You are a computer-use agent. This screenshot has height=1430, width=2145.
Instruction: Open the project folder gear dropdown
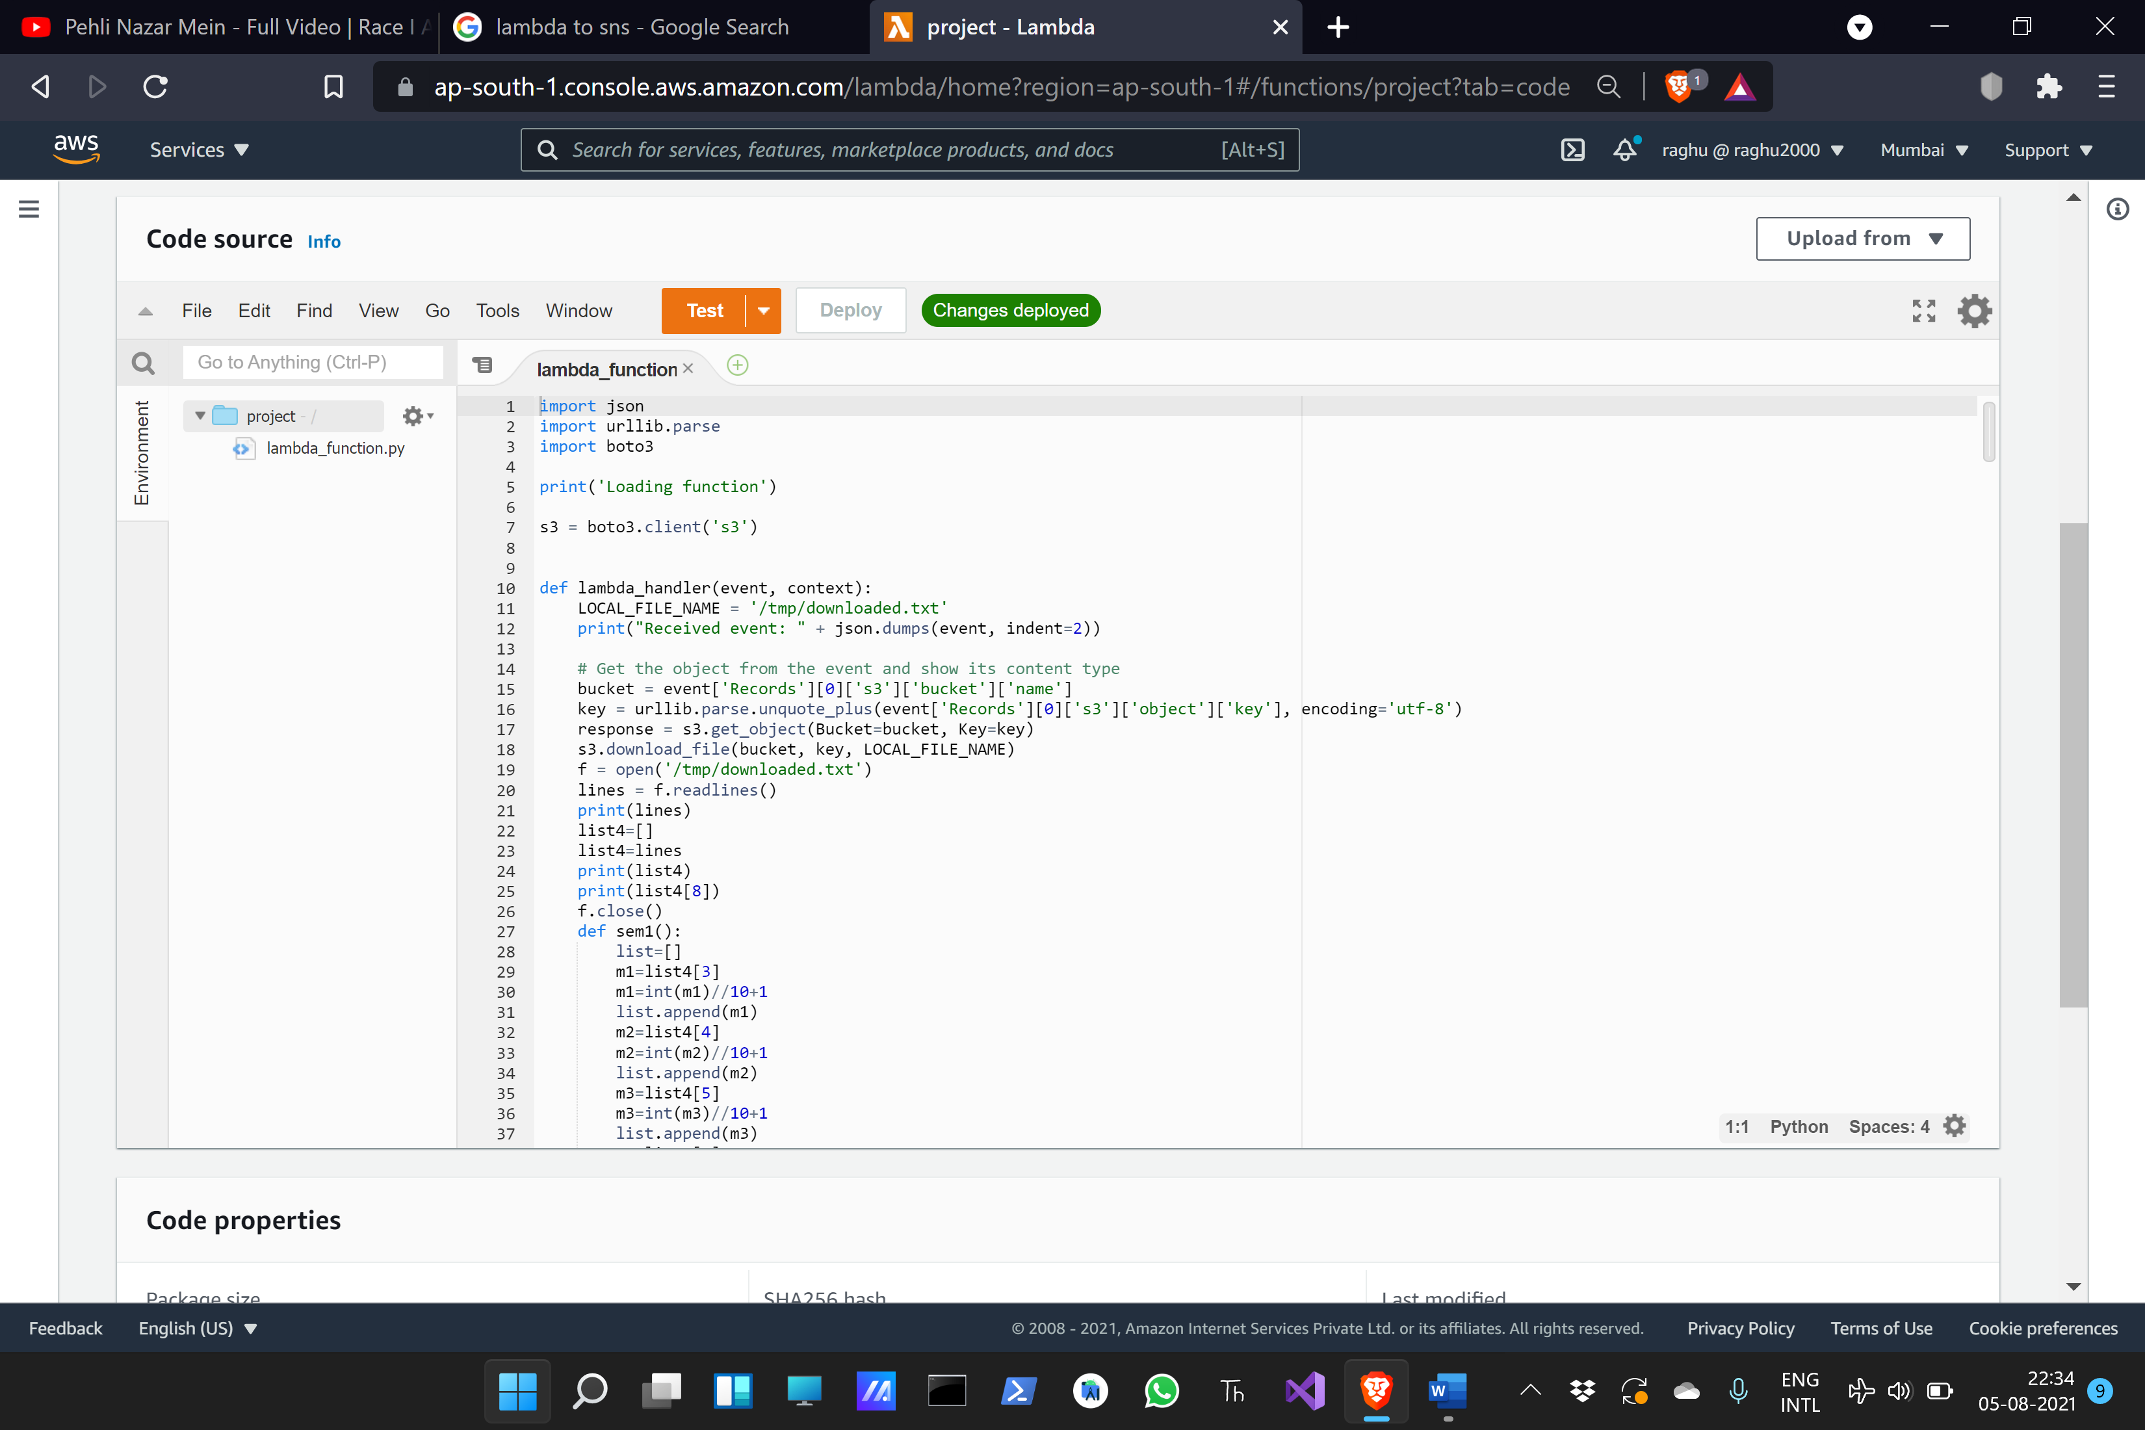tap(418, 416)
